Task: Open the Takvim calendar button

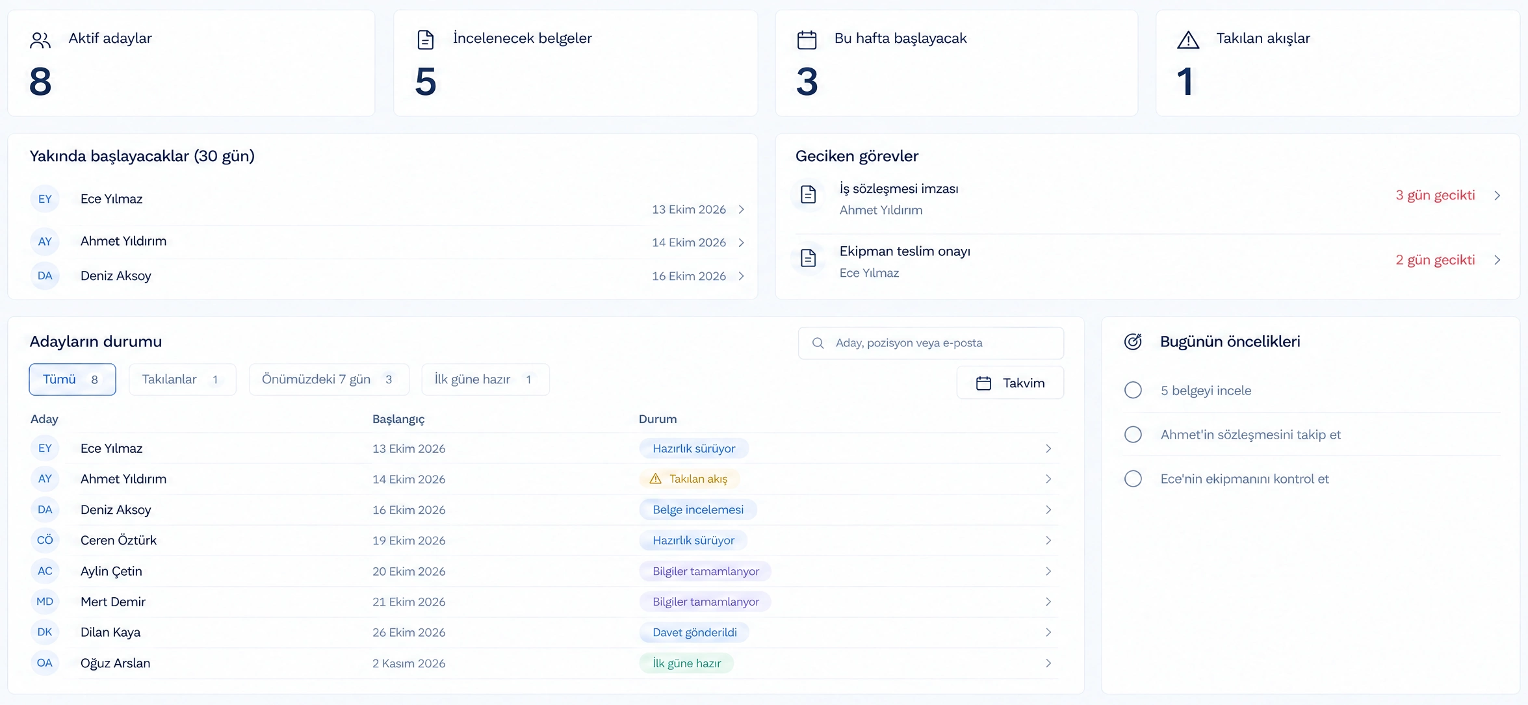Action: click(1010, 383)
